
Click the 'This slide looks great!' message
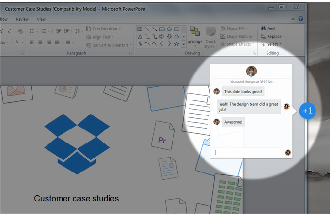pos(243,92)
